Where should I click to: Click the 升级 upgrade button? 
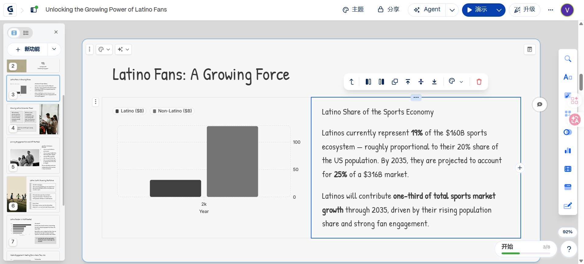tap(524, 10)
